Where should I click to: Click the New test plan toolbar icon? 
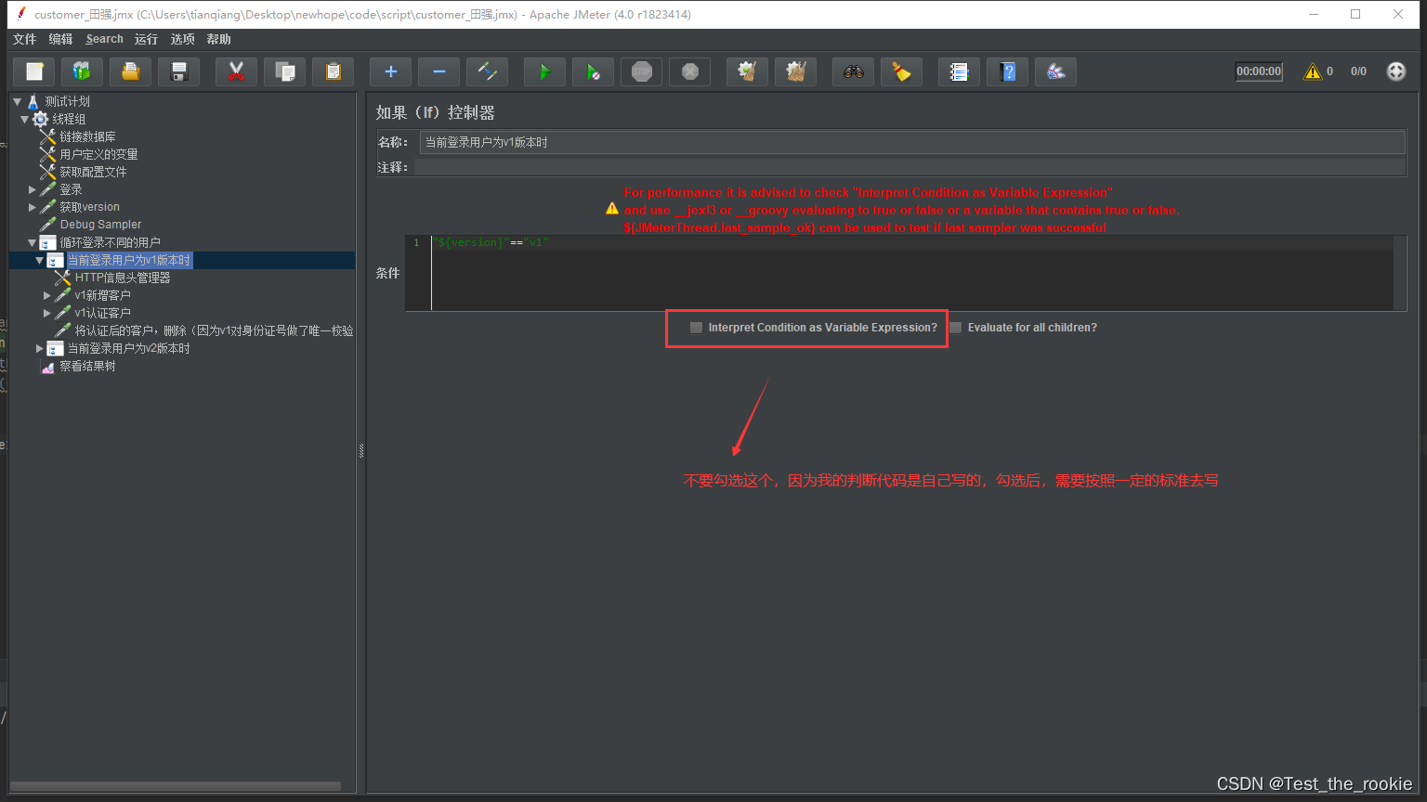coord(34,71)
